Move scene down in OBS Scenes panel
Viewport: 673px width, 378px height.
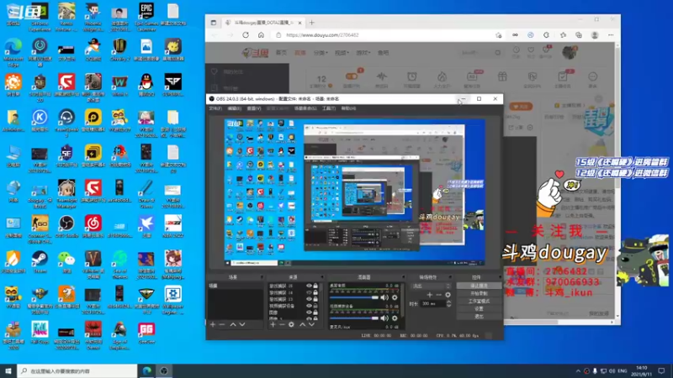[242, 325]
